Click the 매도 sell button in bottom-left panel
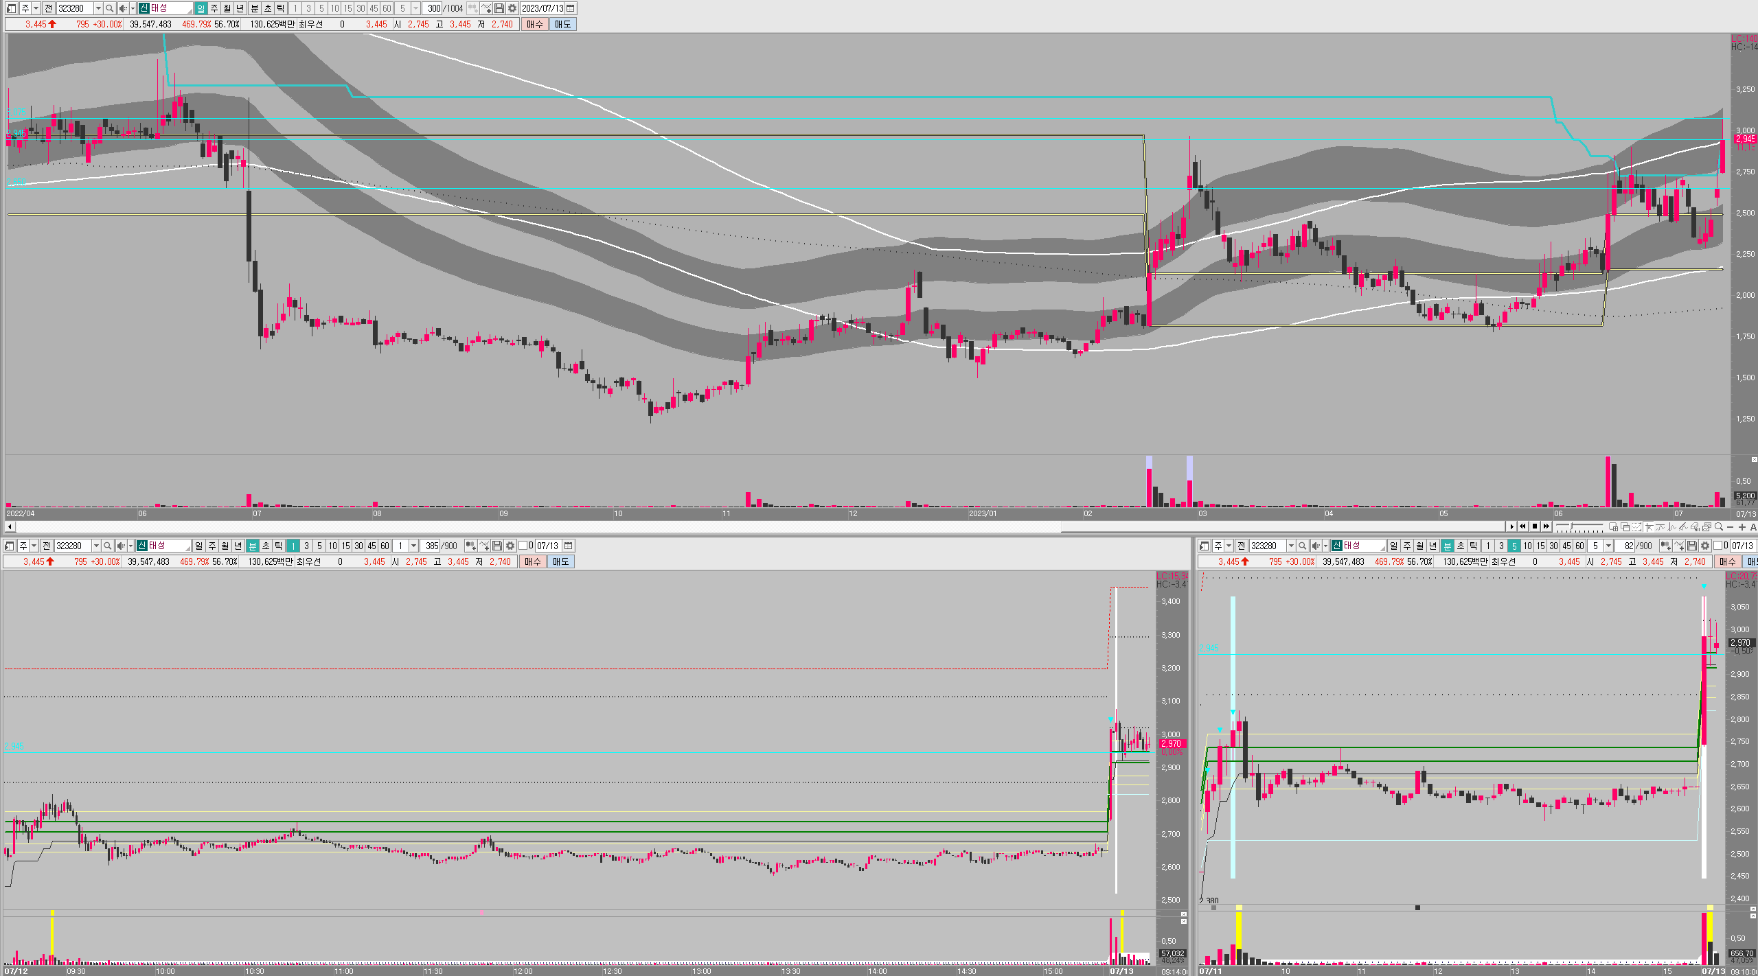 click(560, 561)
